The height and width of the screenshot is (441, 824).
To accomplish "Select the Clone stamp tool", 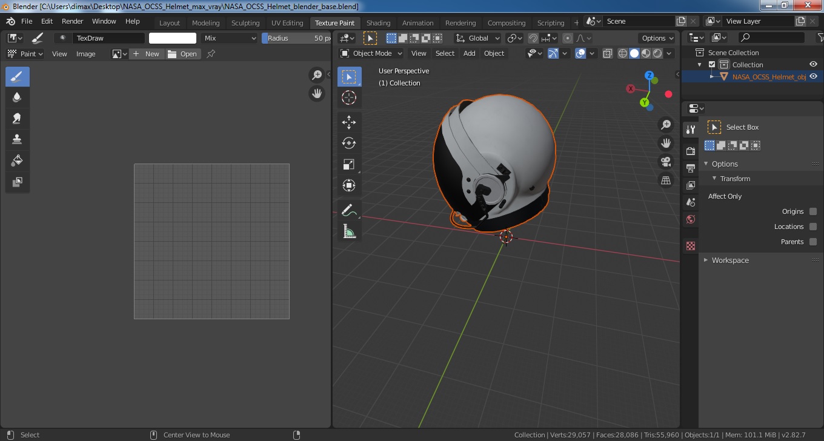I will pos(18,140).
